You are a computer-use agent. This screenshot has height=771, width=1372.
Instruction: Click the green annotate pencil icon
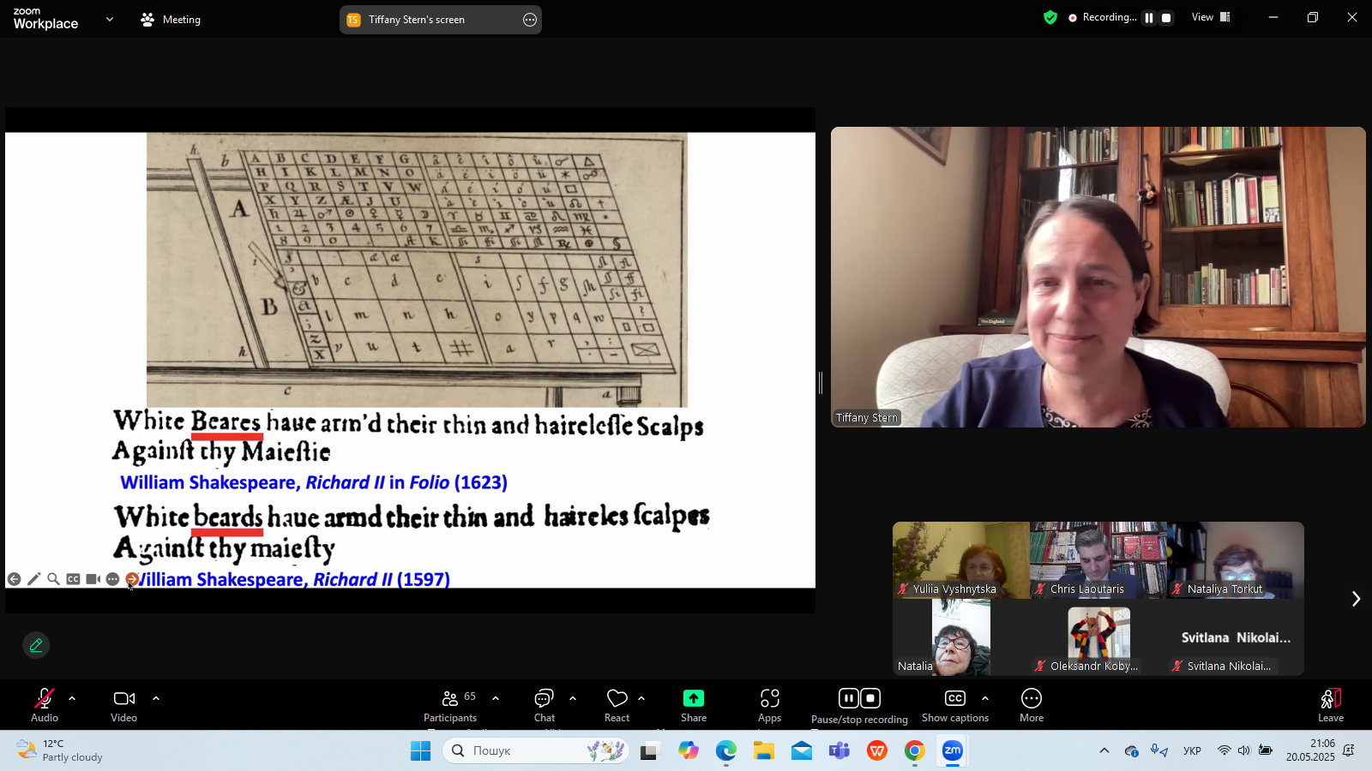pyautogui.click(x=36, y=645)
